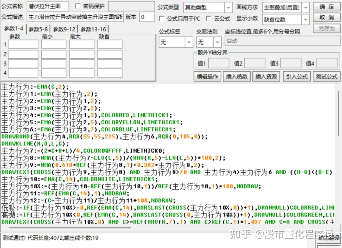Screen dimensions: 342x248
Task: Click the 主力行为:=EMA(C,2) line
Action: 35,87
